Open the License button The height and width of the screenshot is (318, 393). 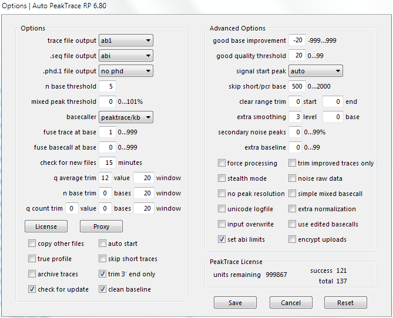tap(46, 226)
